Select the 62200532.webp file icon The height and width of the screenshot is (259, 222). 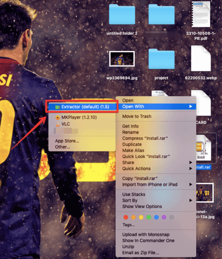(201, 59)
